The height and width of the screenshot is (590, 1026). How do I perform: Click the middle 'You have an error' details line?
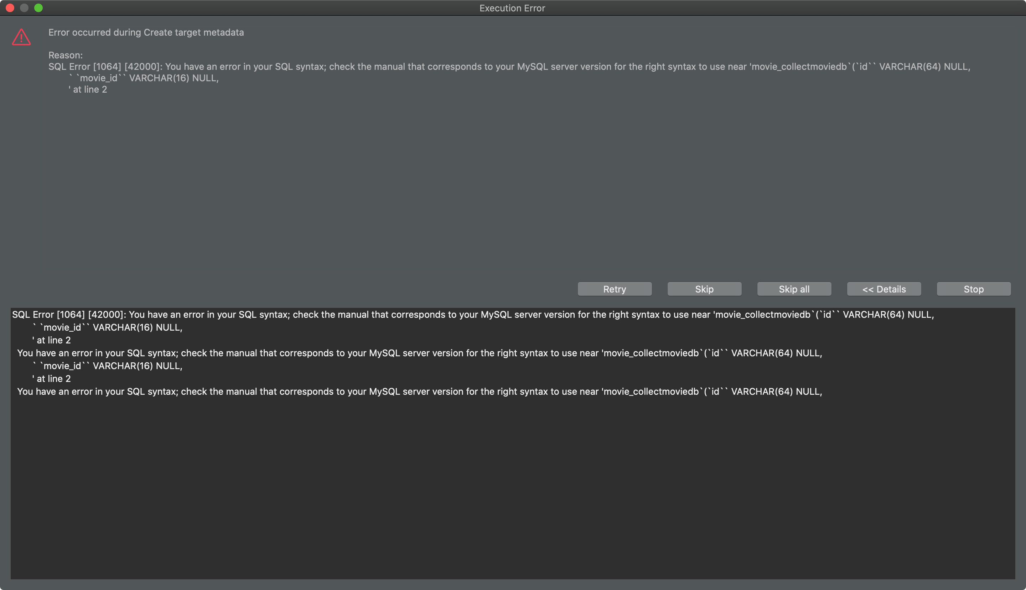tap(419, 353)
